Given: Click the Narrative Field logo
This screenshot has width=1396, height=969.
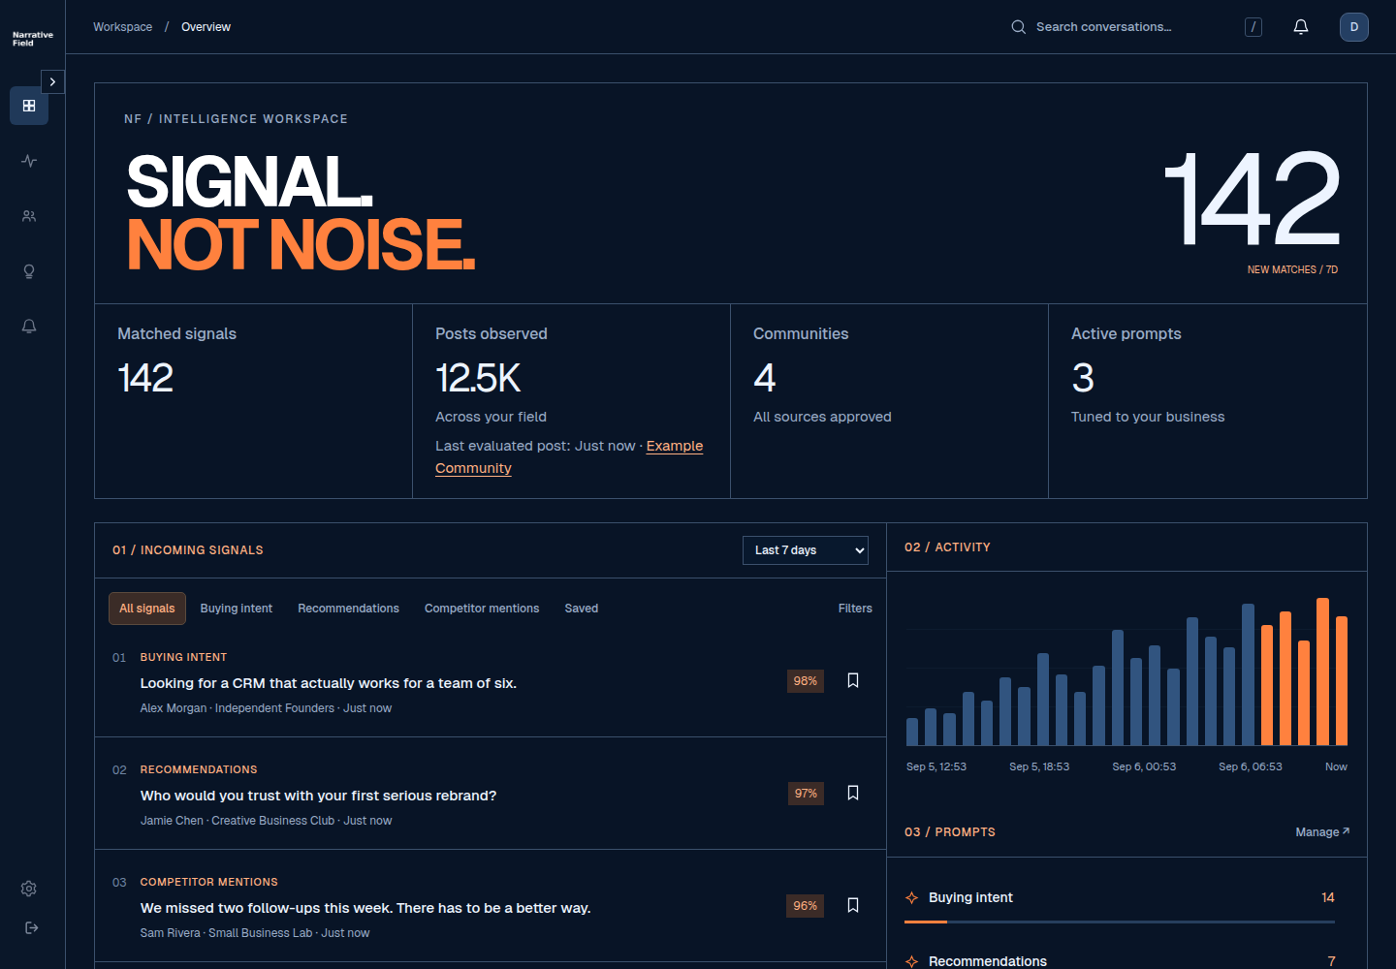Looking at the screenshot, I should click(x=33, y=39).
